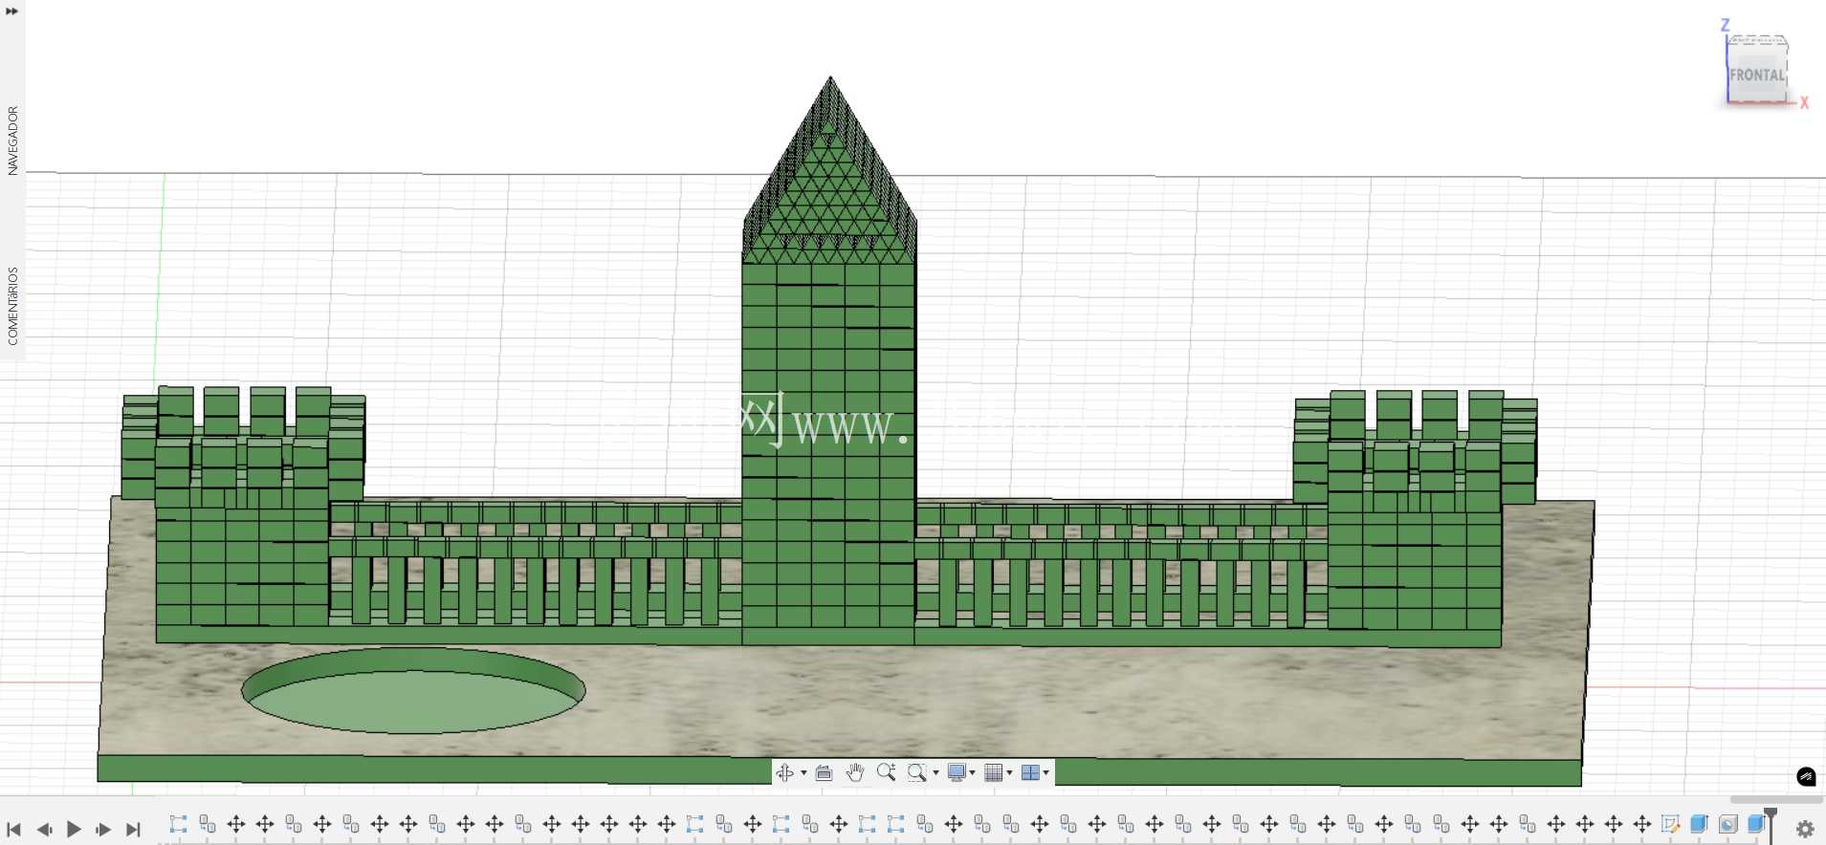1826x845 pixels.
Task: Select the Pan hand tool
Action: point(855,772)
